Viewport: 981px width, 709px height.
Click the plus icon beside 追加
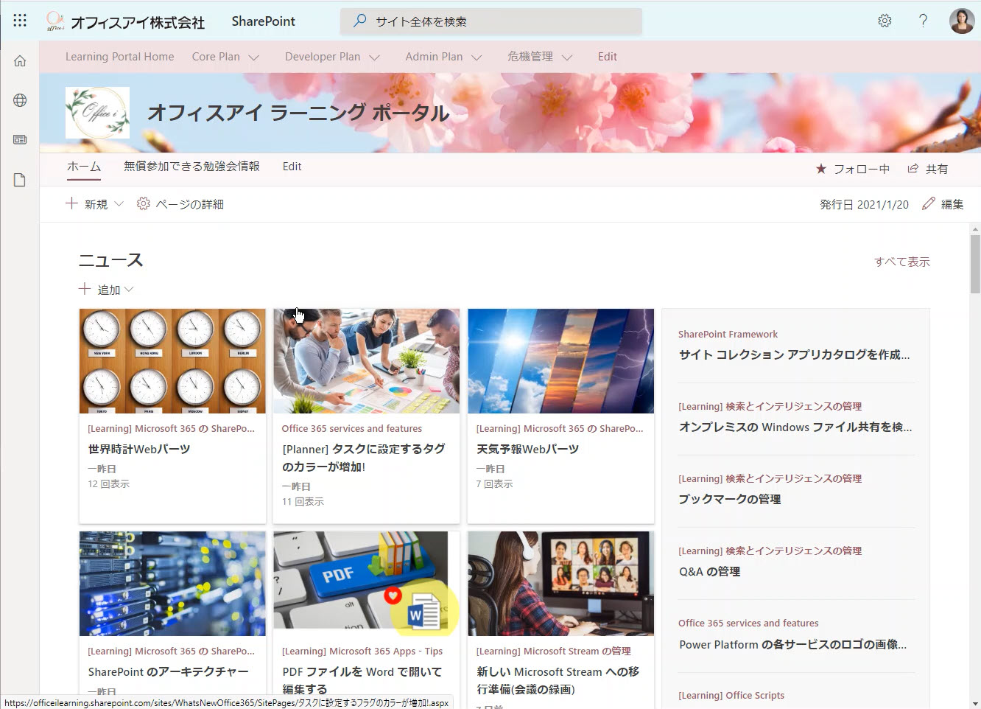click(x=85, y=289)
